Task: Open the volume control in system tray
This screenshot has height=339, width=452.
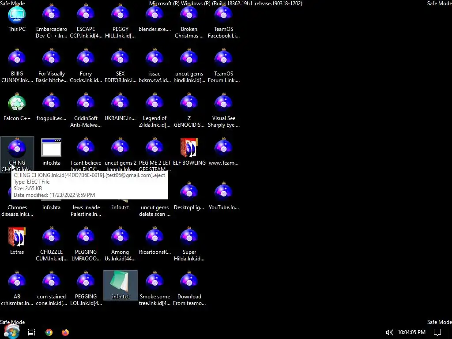Action: coord(389,332)
